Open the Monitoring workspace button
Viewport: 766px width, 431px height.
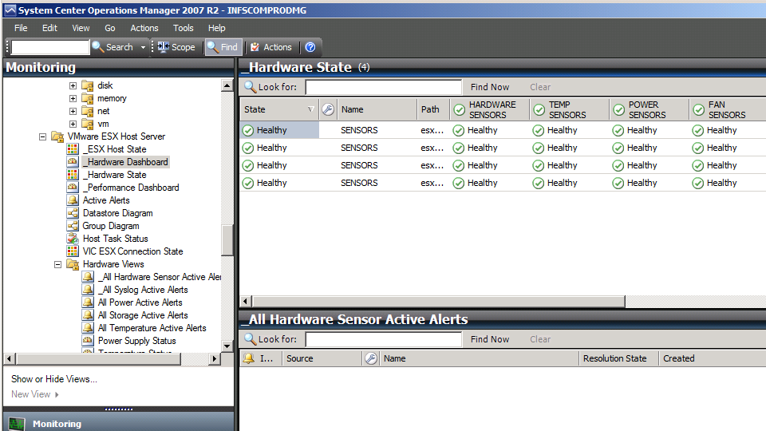point(119,423)
